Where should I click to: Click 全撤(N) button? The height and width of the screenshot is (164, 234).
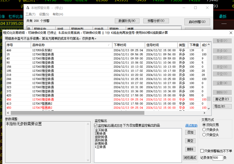(222, 83)
